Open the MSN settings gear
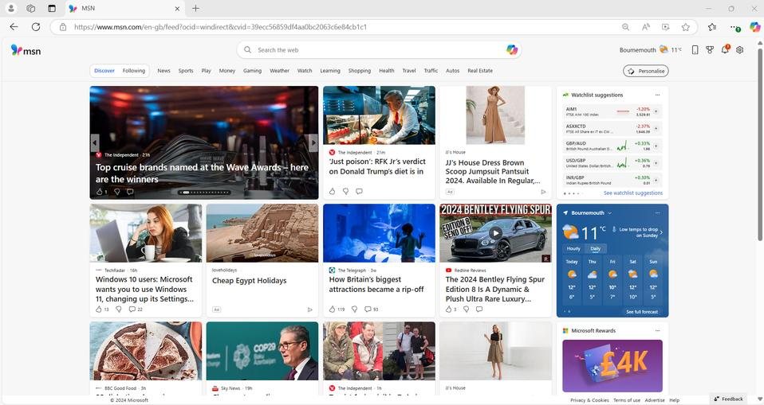This screenshot has height=405, width=764. click(739, 49)
